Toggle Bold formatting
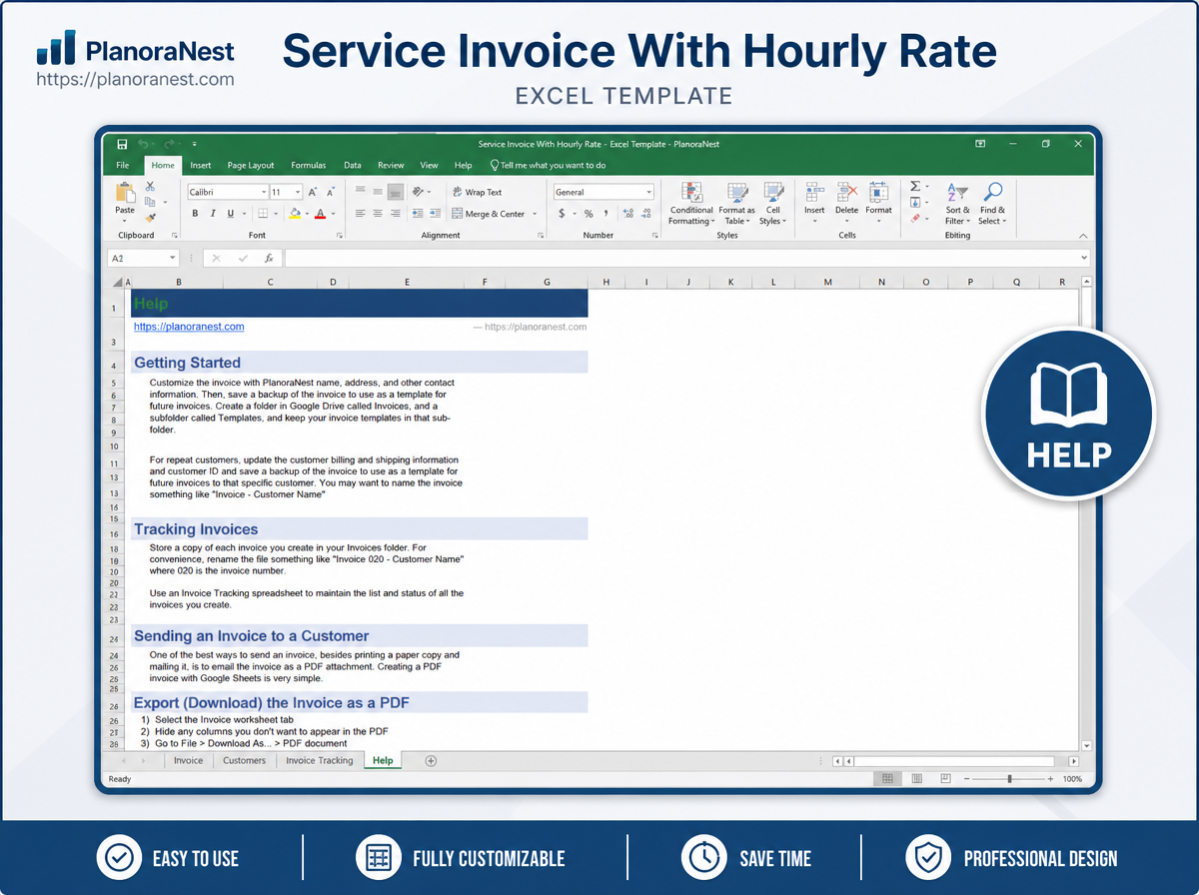The width and height of the screenshot is (1199, 895). pyautogui.click(x=196, y=214)
